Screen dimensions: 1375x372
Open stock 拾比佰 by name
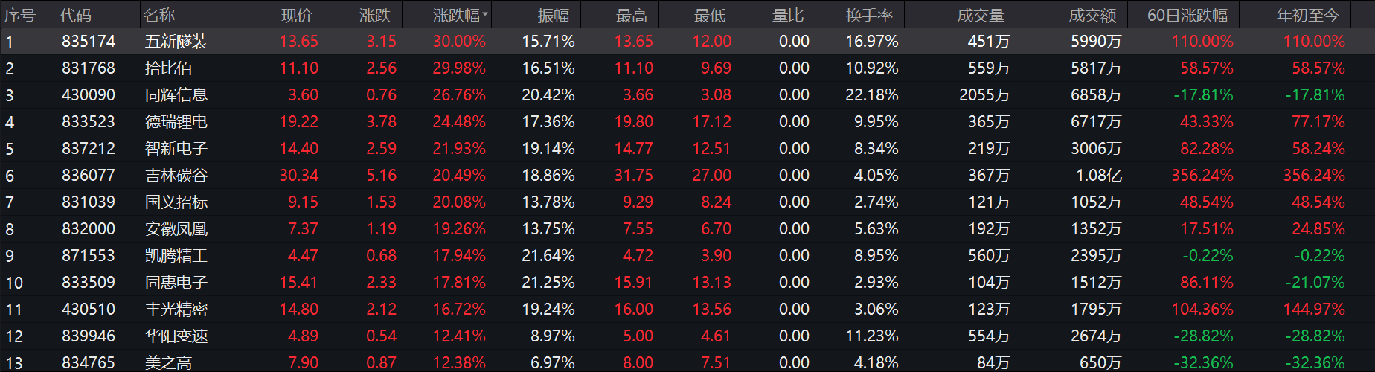click(168, 68)
